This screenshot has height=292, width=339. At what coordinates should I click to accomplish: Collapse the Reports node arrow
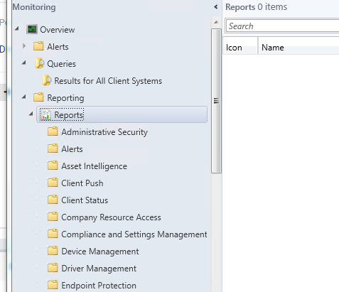pyautogui.click(x=31, y=114)
